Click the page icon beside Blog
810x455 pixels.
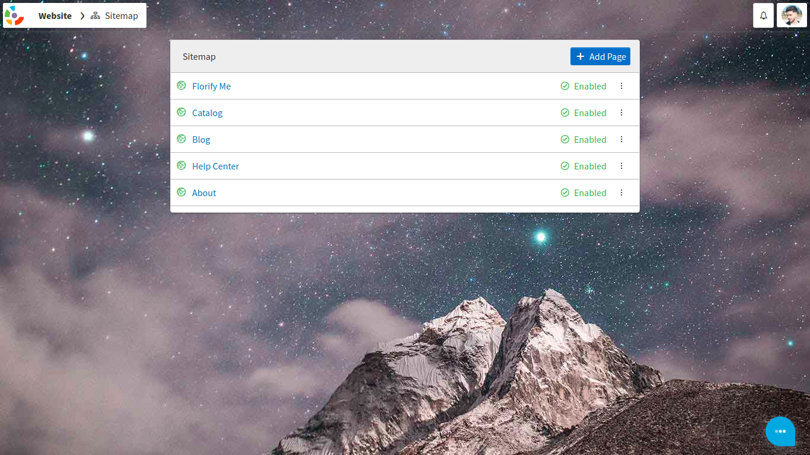coord(181,139)
